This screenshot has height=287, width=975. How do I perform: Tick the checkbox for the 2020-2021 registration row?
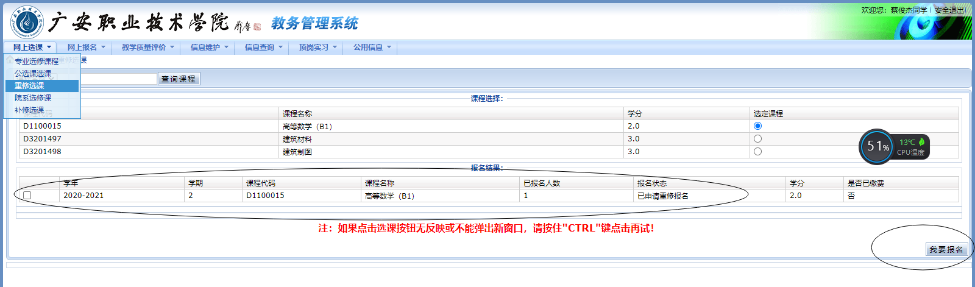pos(27,196)
